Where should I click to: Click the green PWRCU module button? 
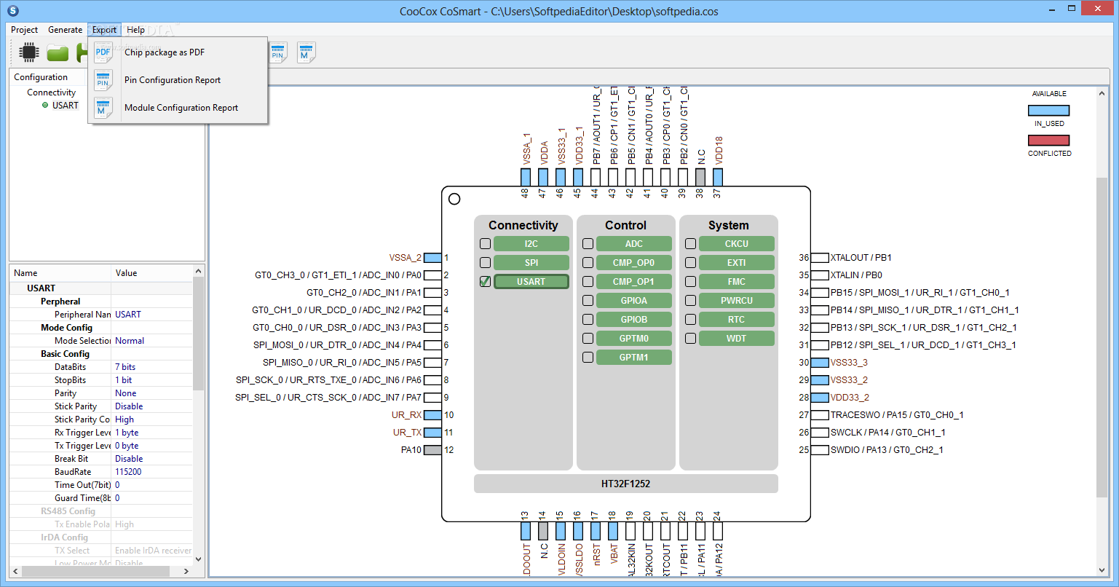[x=737, y=301]
